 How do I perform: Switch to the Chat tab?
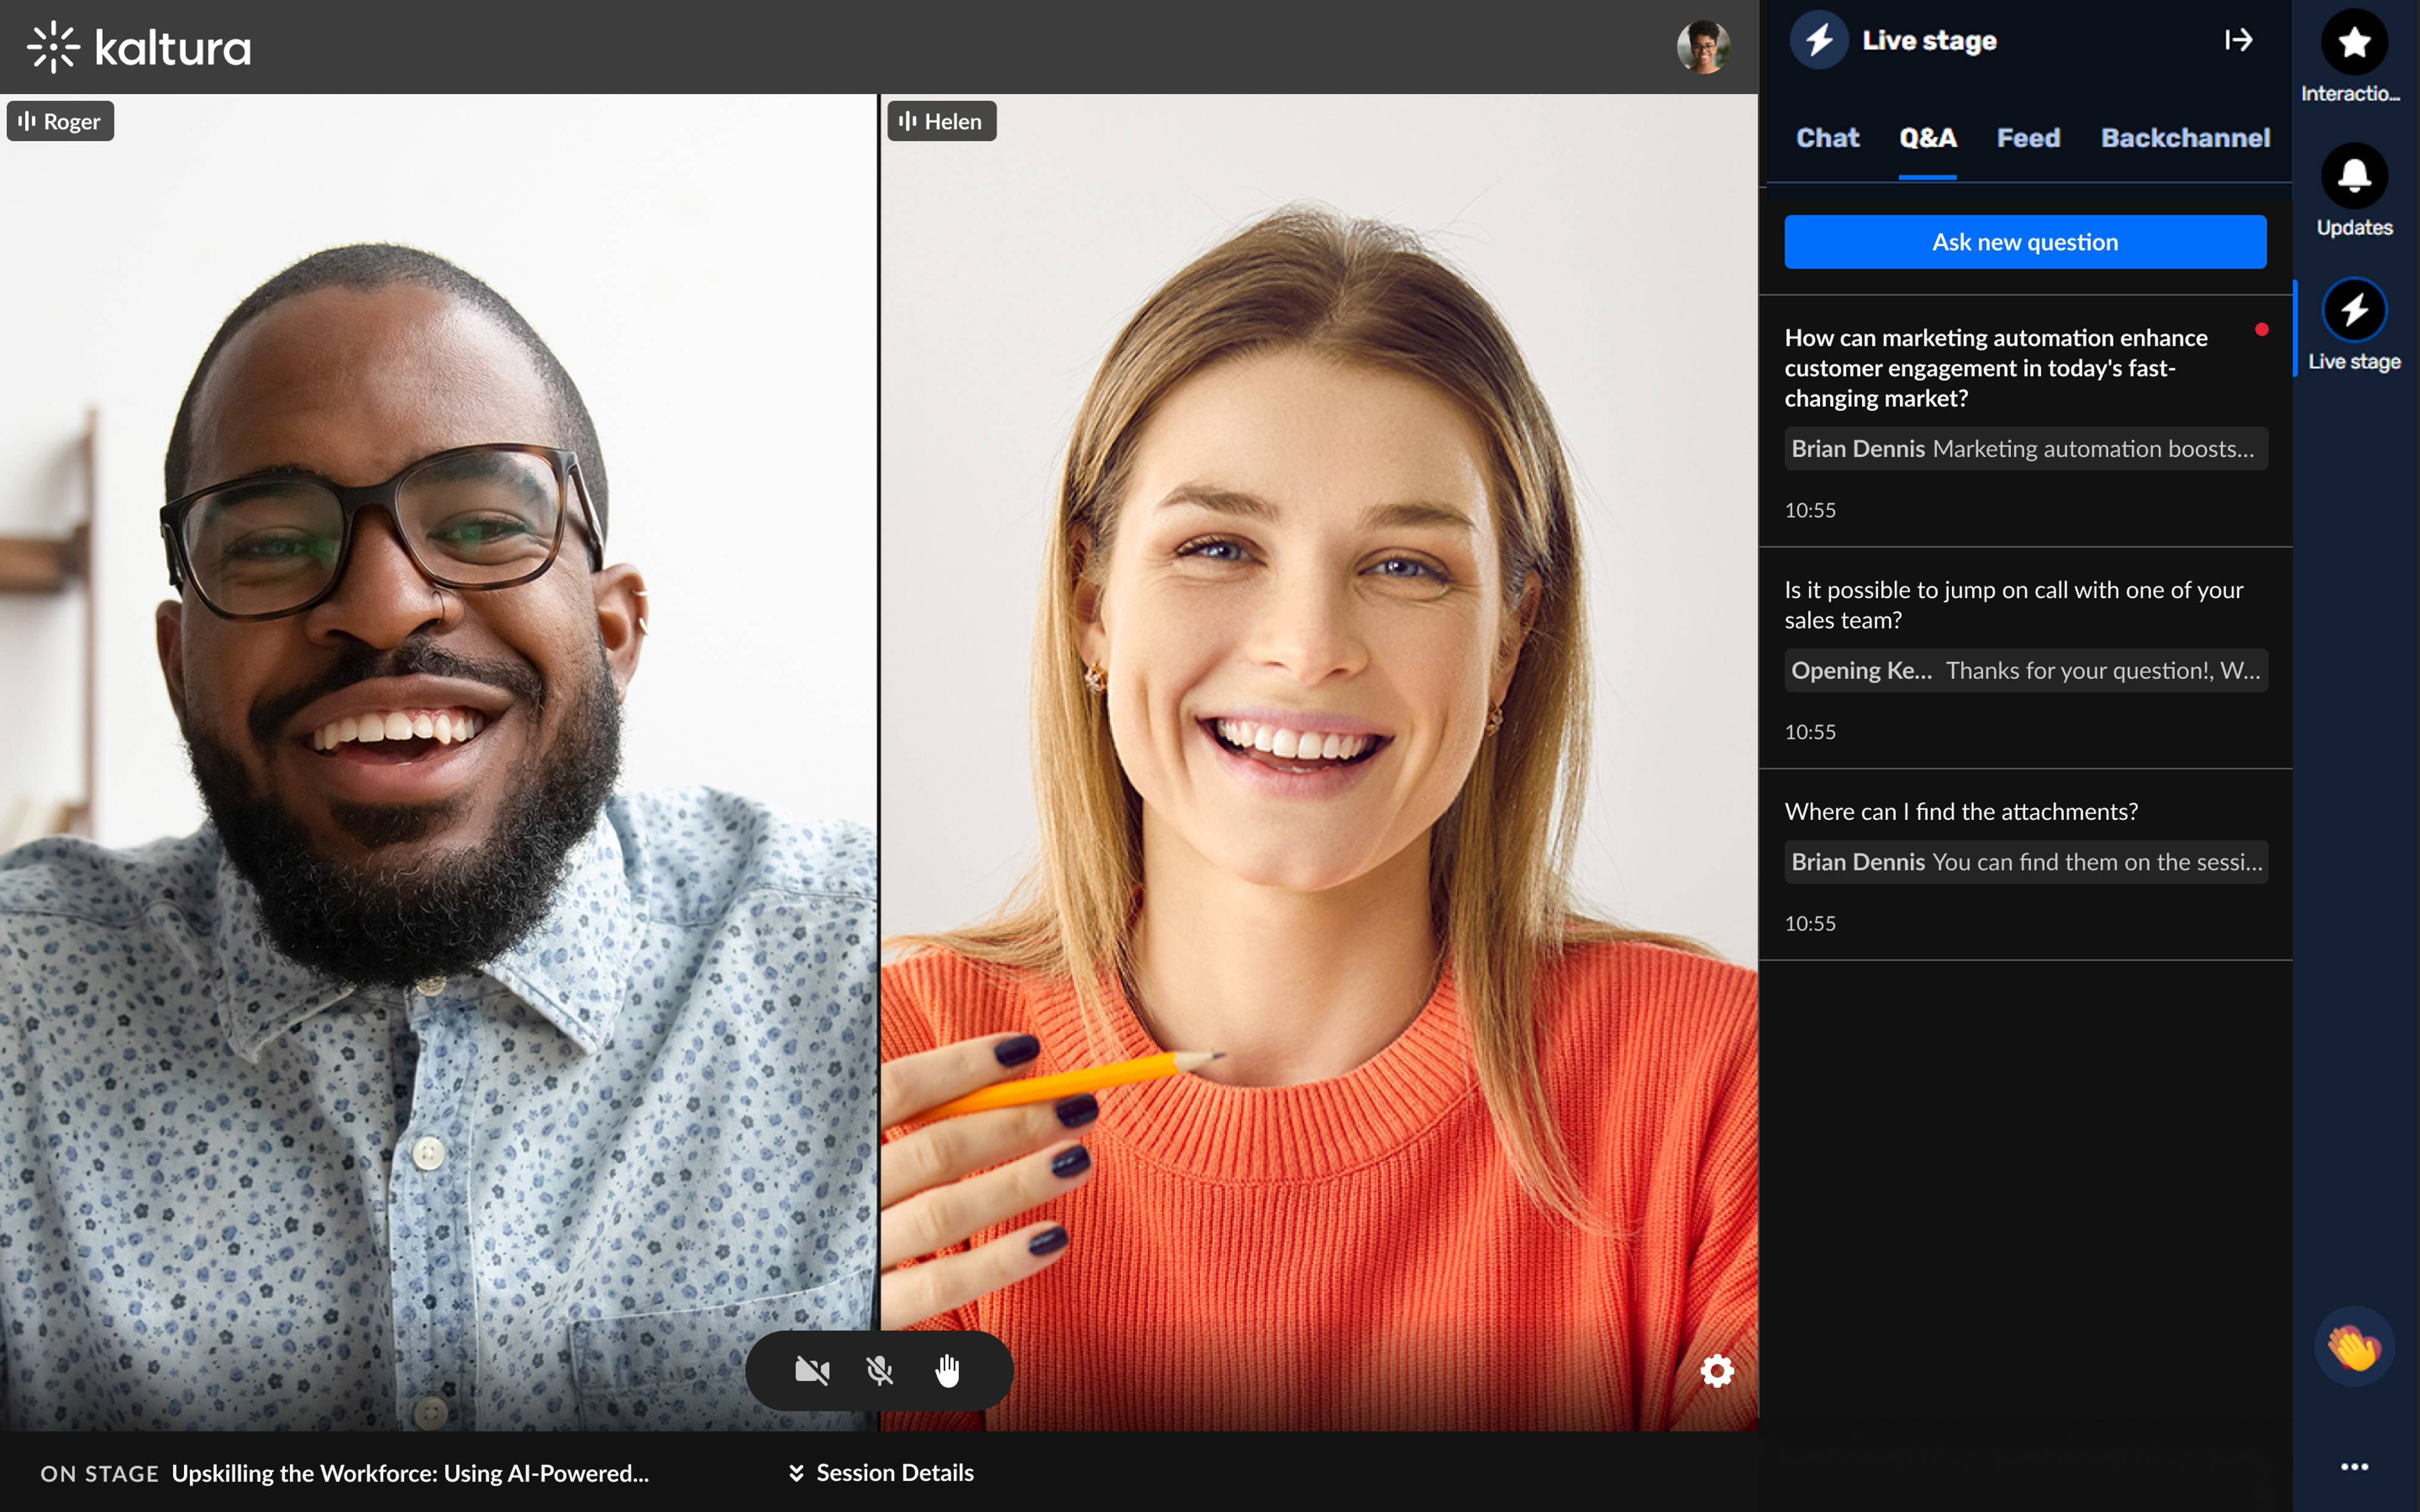click(x=1827, y=138)
